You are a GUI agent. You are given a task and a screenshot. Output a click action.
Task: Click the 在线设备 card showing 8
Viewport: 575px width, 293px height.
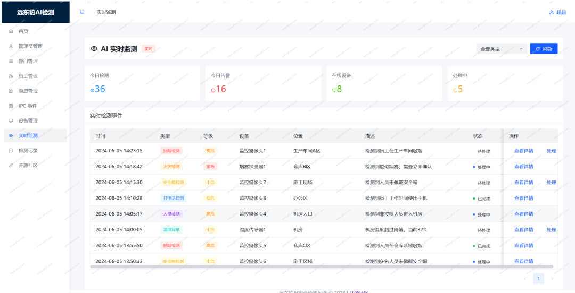point(384,84)
